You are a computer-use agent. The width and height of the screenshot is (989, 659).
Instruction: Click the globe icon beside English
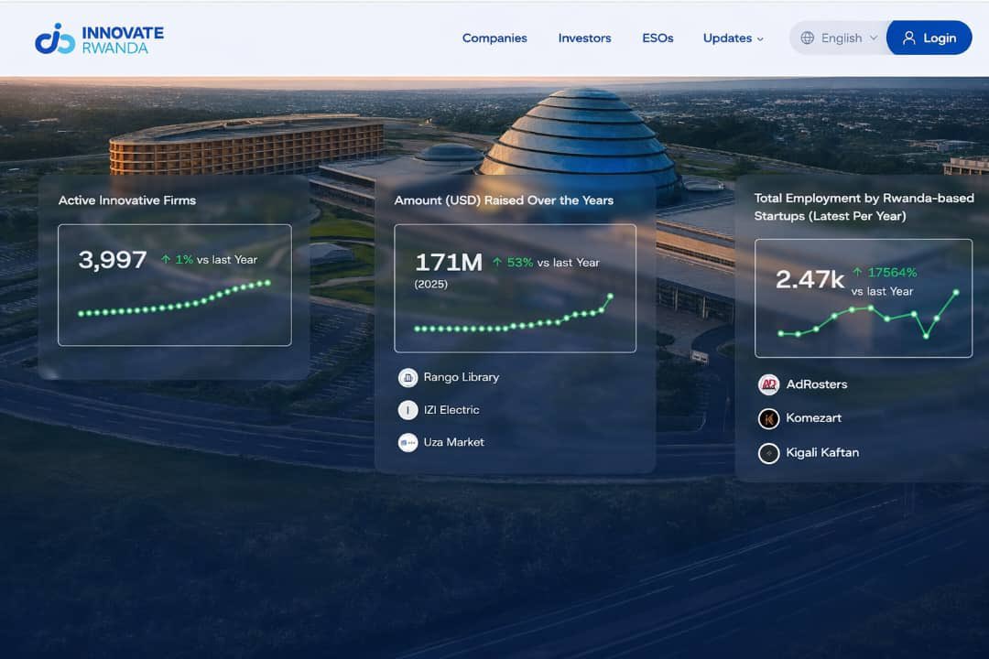807,38
